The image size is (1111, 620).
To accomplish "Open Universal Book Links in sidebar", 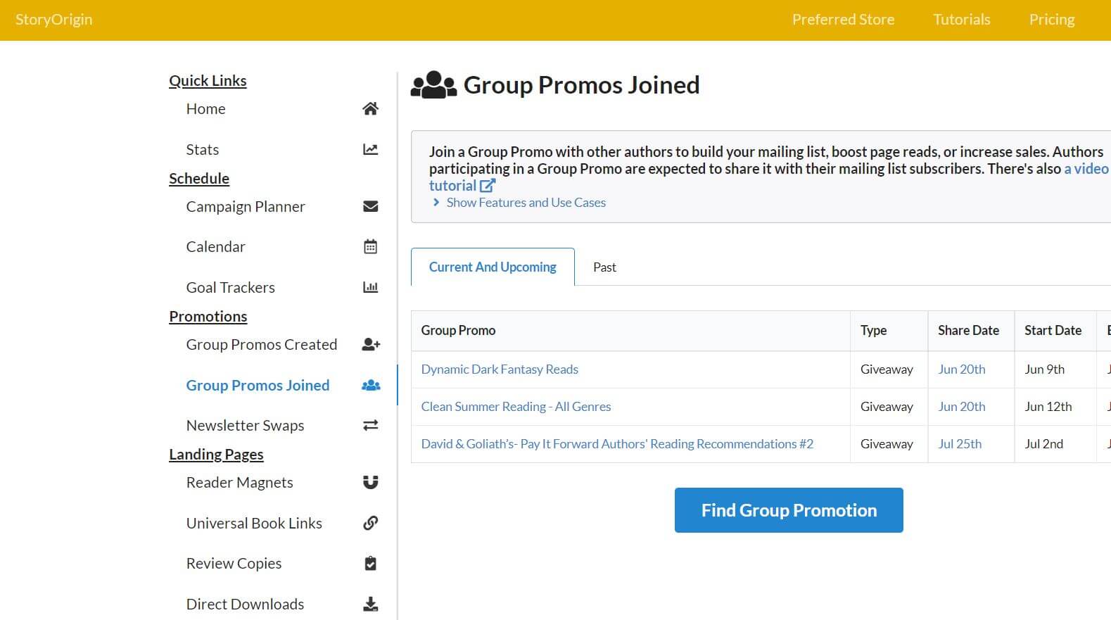I will (254, 524).
